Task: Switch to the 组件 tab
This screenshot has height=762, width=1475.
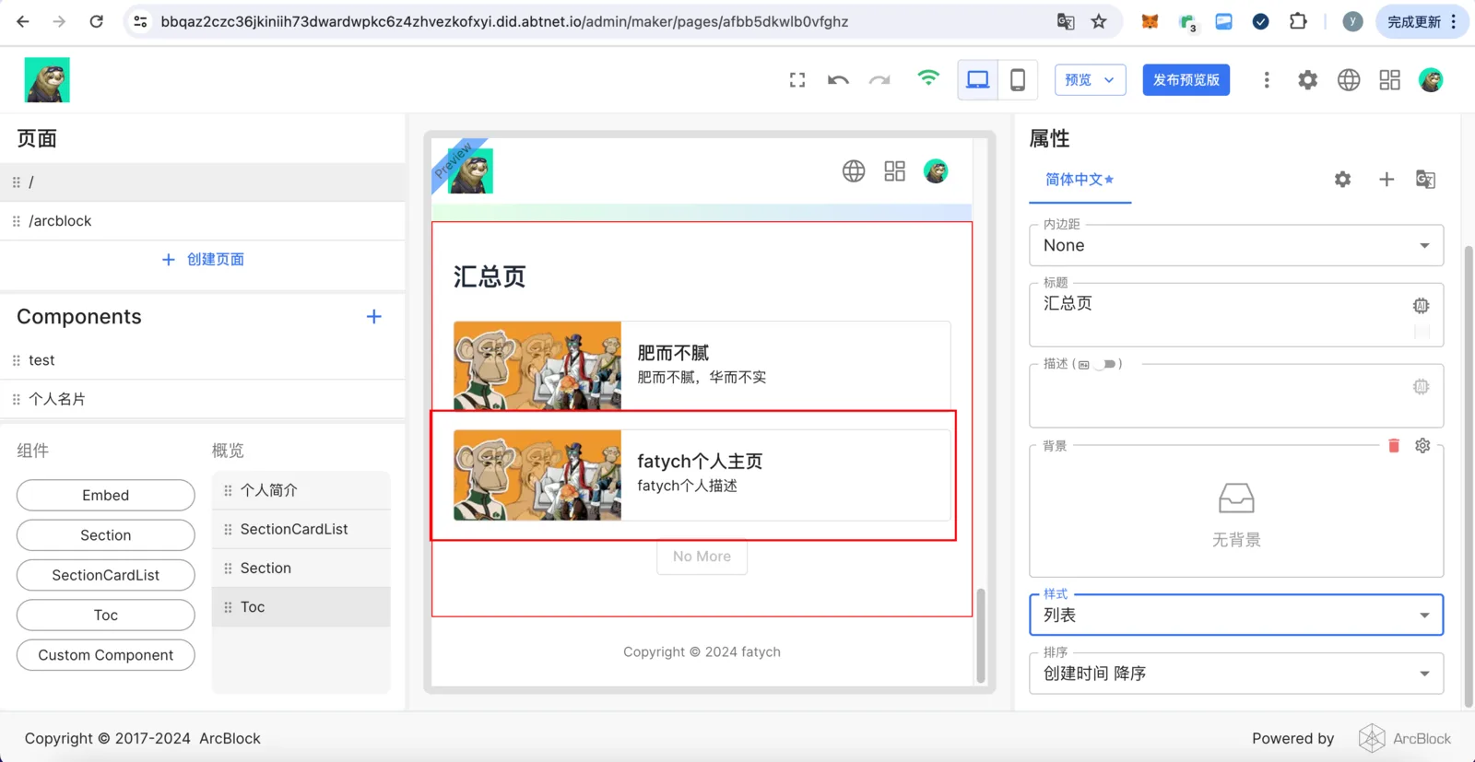Action: click(33, 451)
